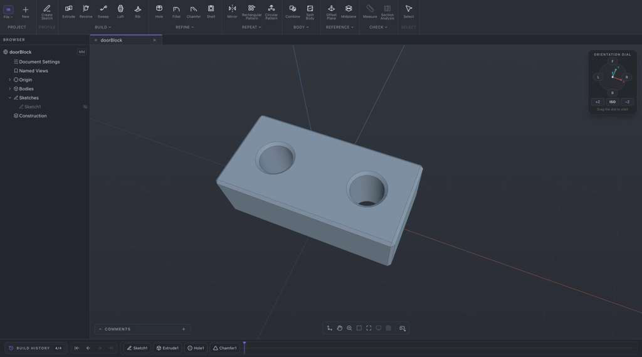Select the Split Body tool
This screenshot has height=357, width=642.
tap(310, 12)
